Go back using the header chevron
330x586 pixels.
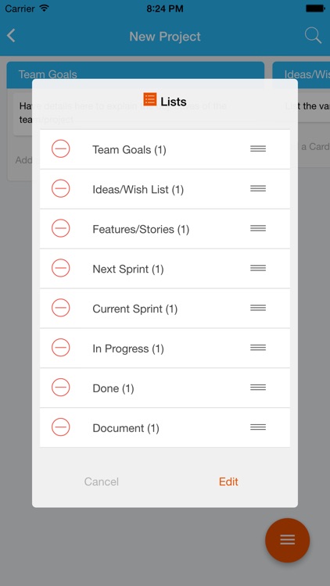pos(11,36)
